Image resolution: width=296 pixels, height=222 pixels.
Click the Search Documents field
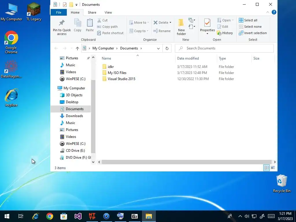pyautogui.click(x=224, y=48)
